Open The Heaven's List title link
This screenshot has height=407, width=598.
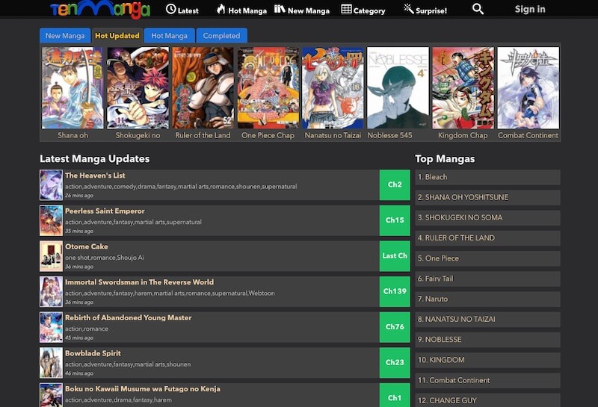click(95, 175)
